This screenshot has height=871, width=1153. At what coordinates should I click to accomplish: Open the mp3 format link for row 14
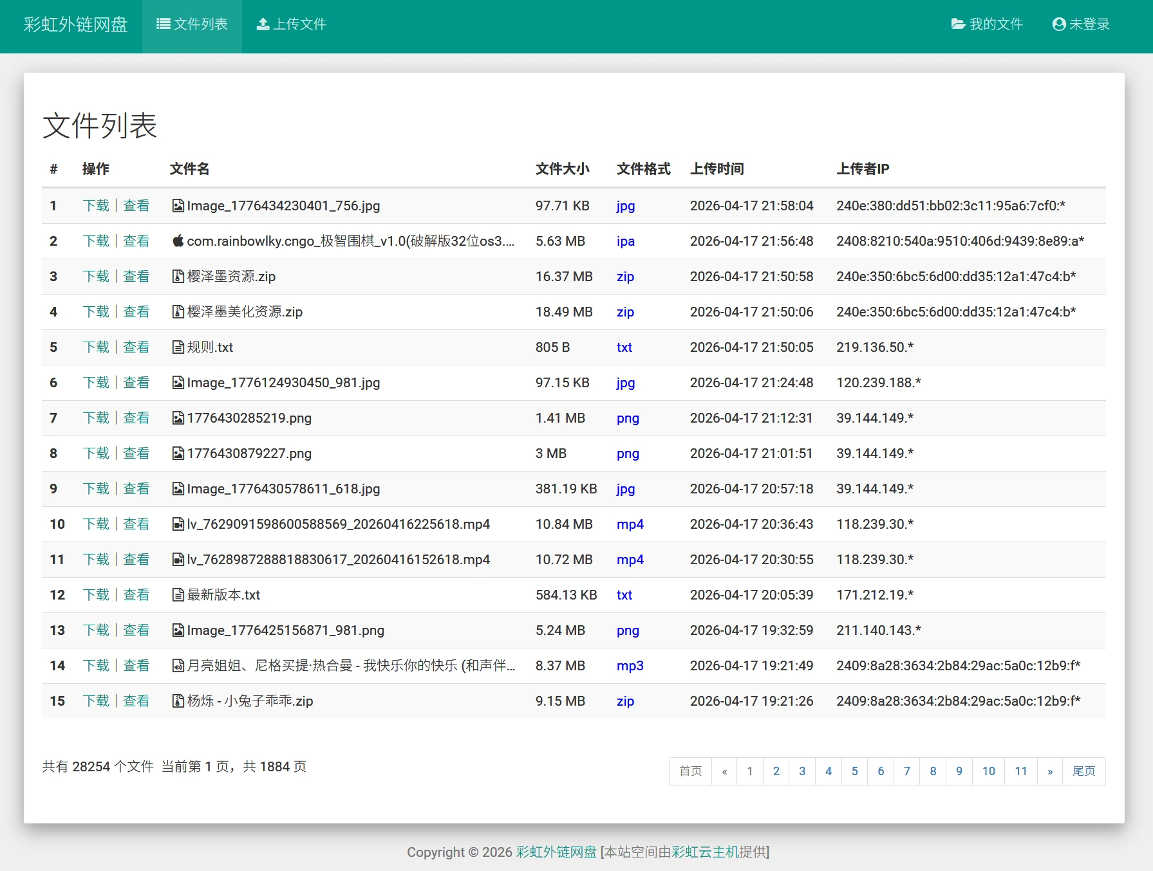(630, 666)
